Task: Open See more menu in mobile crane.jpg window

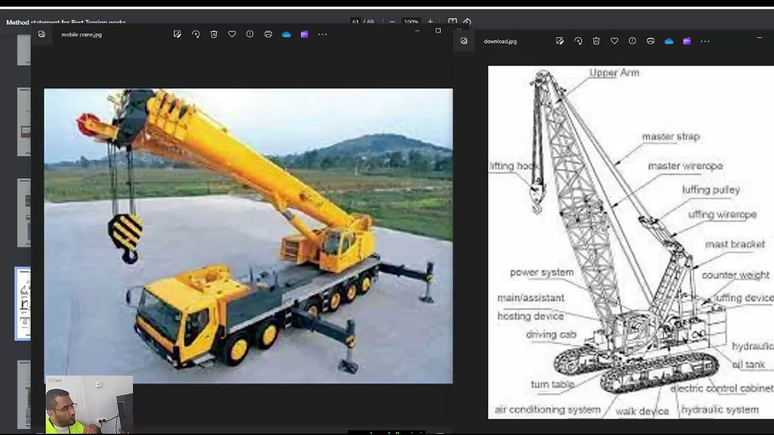Action: [x=323, y=34]
